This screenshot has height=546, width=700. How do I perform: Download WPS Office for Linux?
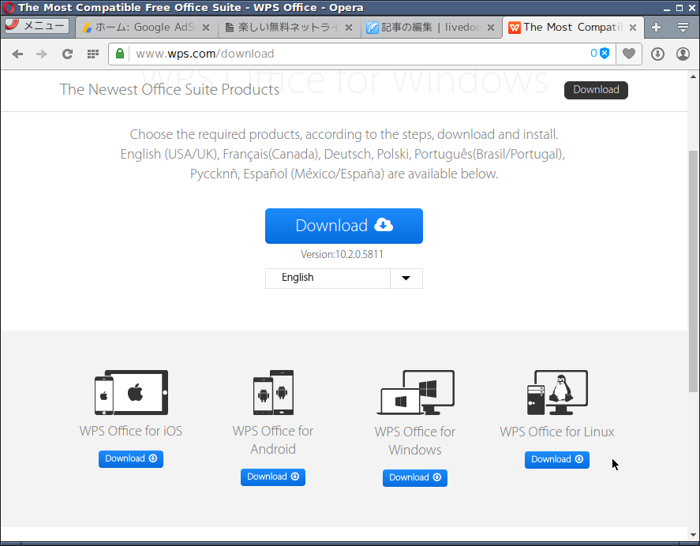click(556, 460)
